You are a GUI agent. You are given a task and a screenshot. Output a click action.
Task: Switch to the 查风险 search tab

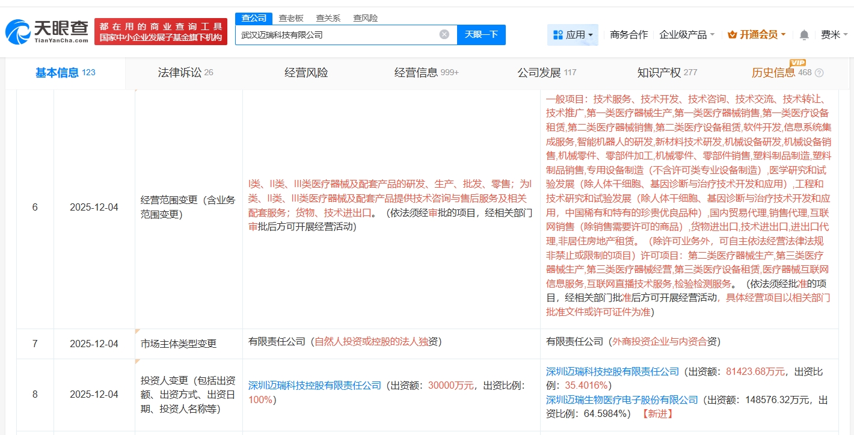pos(365,18)
